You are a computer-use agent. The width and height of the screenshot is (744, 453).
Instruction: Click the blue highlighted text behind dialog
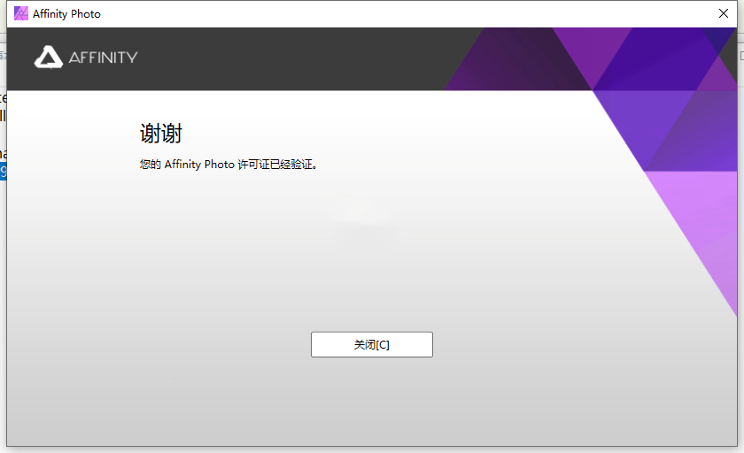click(3, 172)
